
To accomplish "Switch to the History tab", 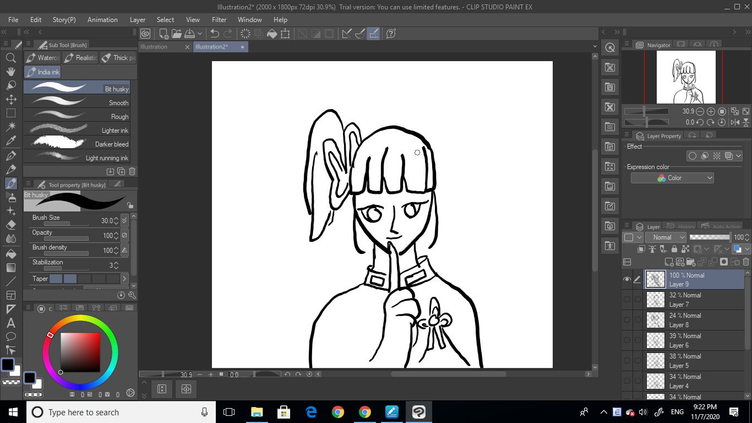I will [x=681, y=226].
